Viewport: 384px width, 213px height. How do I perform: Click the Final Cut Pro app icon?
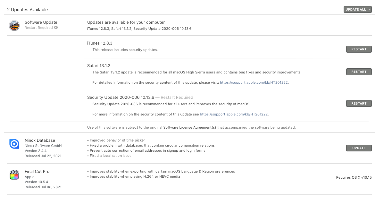click(x=14, y=175)
